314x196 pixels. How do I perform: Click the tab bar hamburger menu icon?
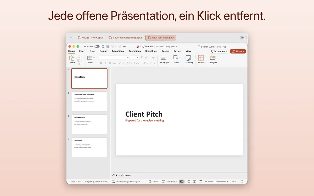[71, 38]
